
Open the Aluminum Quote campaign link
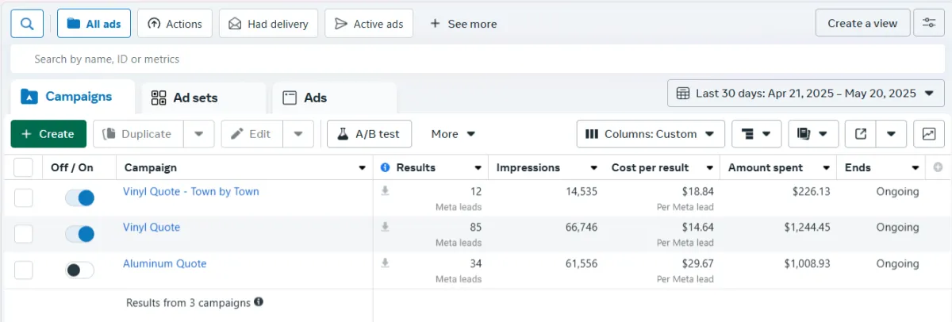164,263
